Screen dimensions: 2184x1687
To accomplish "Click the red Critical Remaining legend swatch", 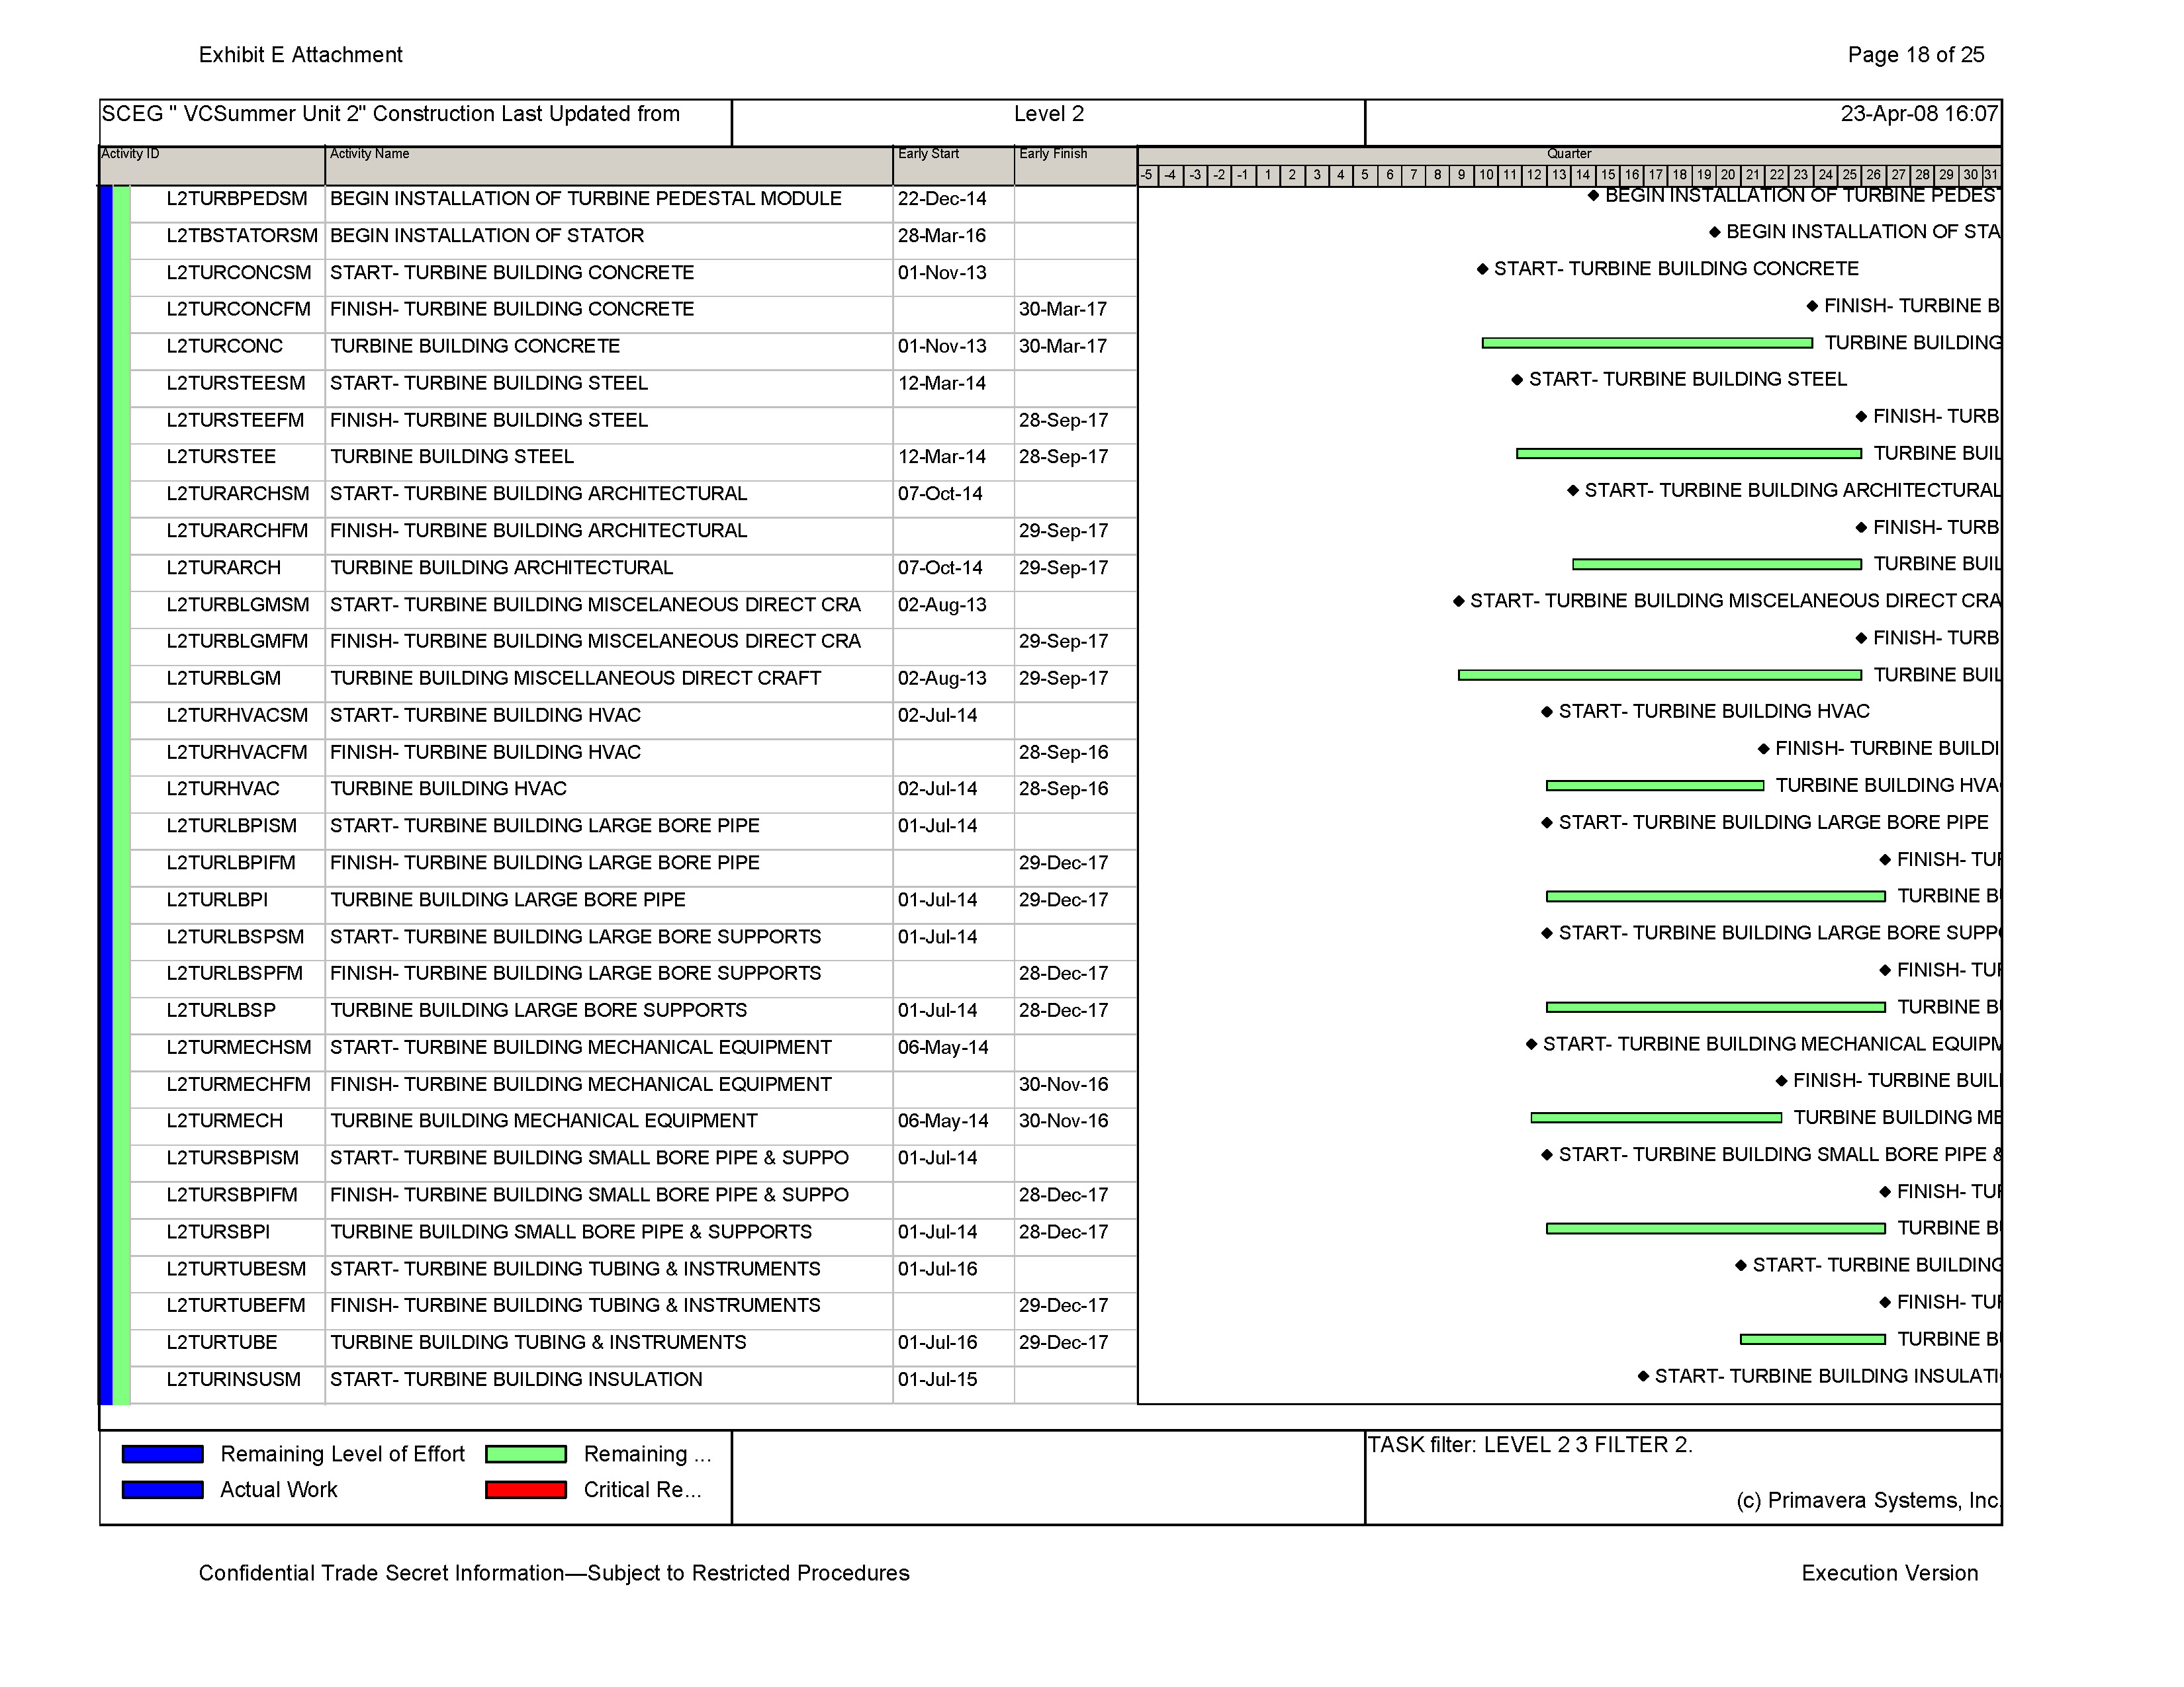I will click(x=526, y=1489).
